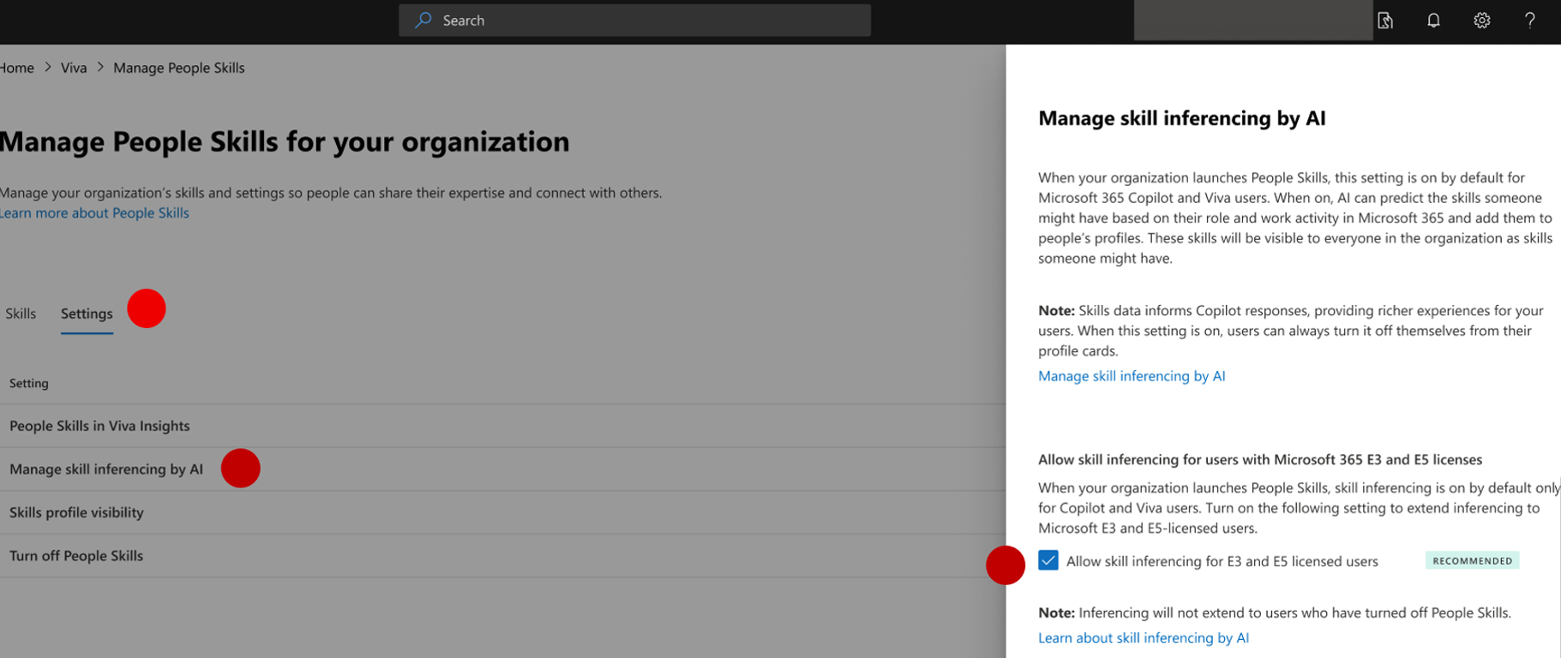This screenshot has width=1561, height=658.
Task: Click the help question mark icon
Action: click(1529, 21)
